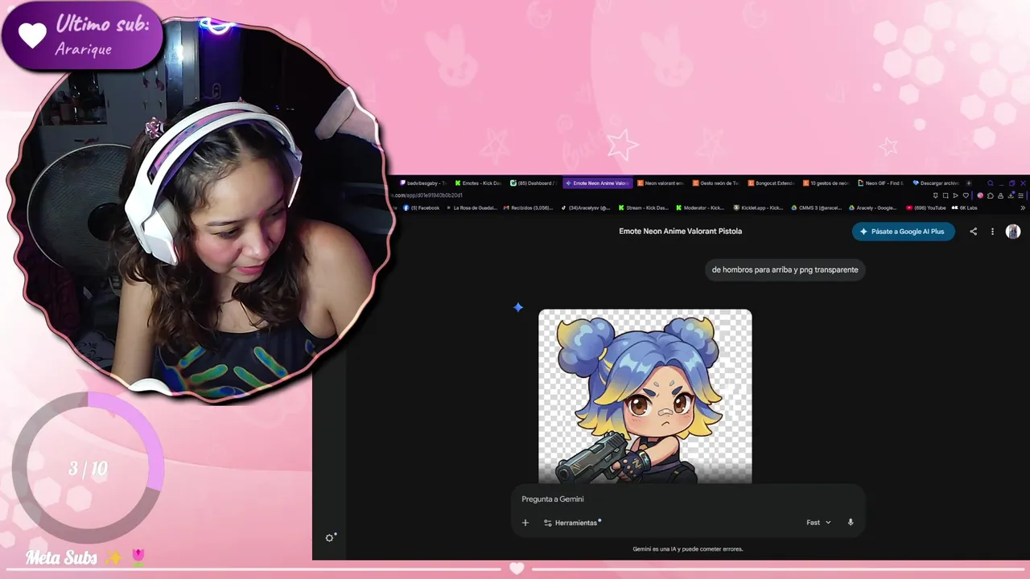Take a snapshot with the capture icon
1030x579 pixels.
[946, 195]
